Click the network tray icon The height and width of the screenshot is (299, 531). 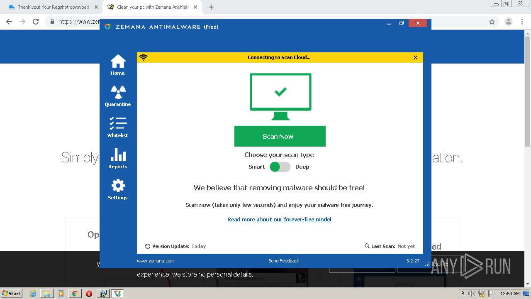click(482, 294)
